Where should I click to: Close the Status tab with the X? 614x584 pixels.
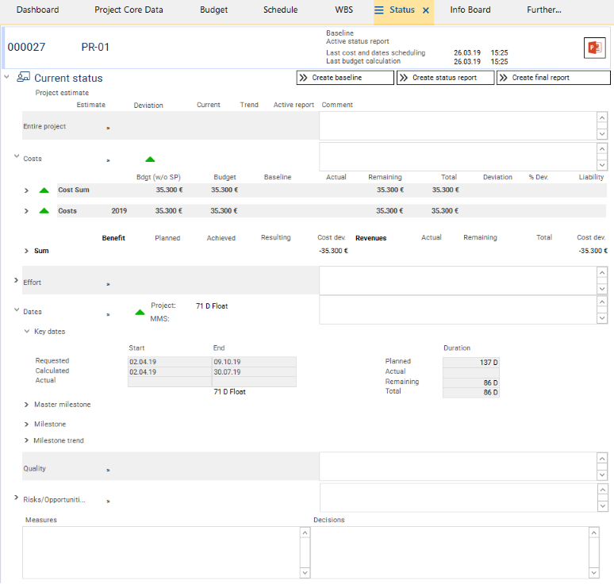pyautogui.click(x=426, y=10)
